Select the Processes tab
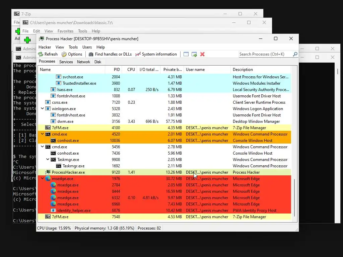The image size is (343, 257). point(47,62)
